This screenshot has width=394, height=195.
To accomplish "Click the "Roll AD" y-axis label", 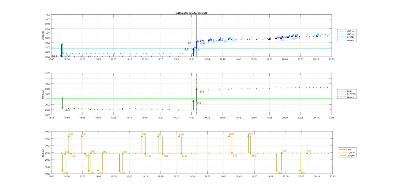I will pos(43,153).
